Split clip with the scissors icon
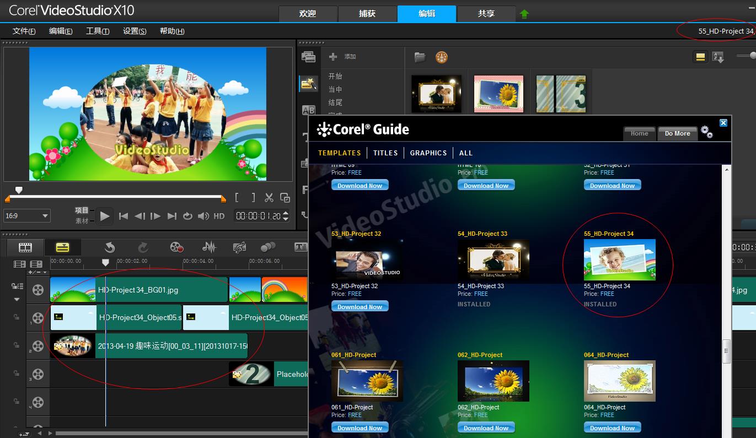Viewport: 756px width, 438px height. pos(269,197)
